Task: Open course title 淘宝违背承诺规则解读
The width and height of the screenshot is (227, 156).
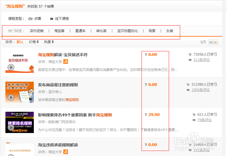Action: pos(58,145)
